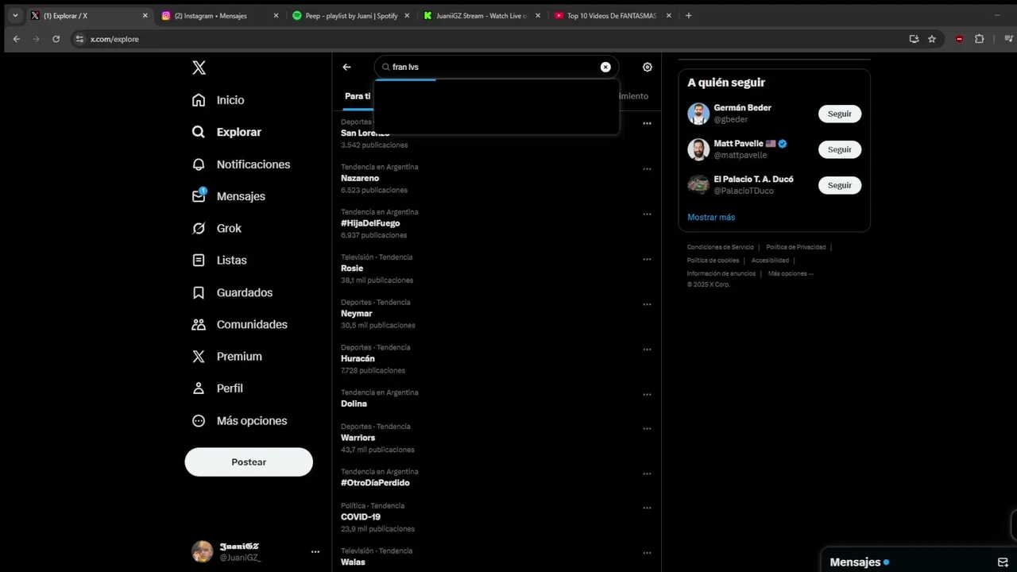This screenshot has width=1017, height=572.
Task: Follow Germán Beder with the Seguir button
Action: tap(840, 114)
